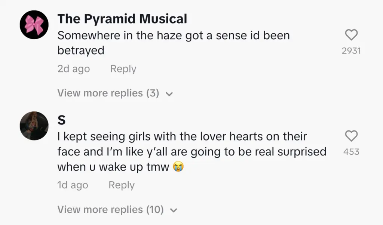The image size is (383, 225).
Task: Click the 1d ago timestamp
Action: (x=73, y=185)
